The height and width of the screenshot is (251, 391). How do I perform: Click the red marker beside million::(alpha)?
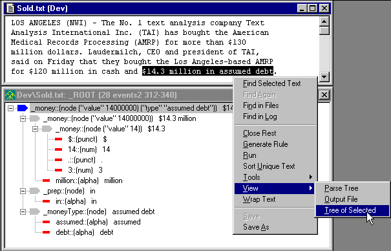[46, 180]
